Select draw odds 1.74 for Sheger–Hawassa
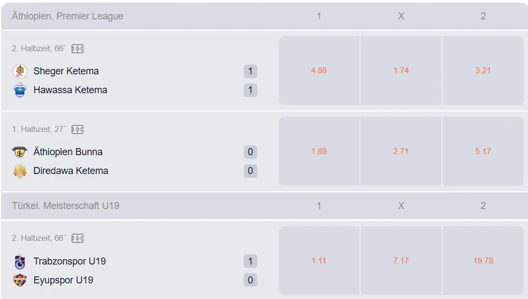This screenshot has height=299, width=528. click(401, 71)
